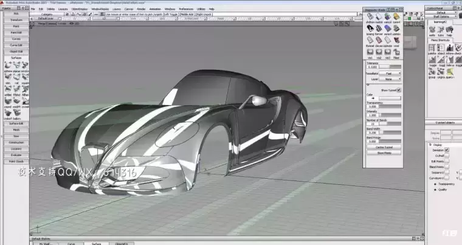Click the Store Preset button
The image size is (462, 245).
pyautogui.click(x=384, y=153)
